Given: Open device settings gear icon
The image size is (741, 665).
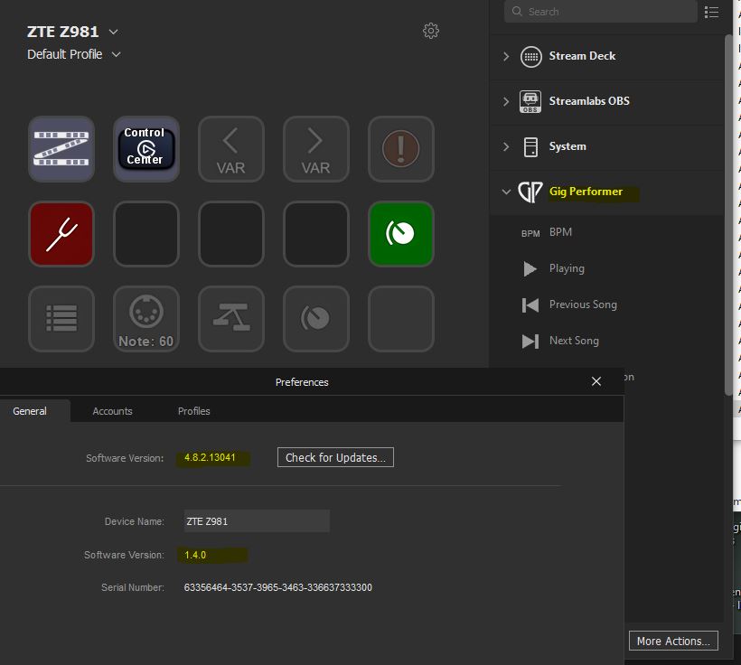Looking at the screenshot, I should tap(430, 31).
